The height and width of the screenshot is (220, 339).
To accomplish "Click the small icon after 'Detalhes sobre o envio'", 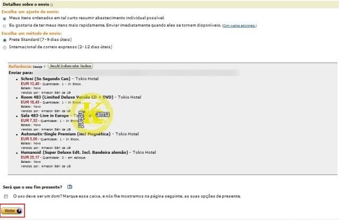I will [x=51, y=5].
